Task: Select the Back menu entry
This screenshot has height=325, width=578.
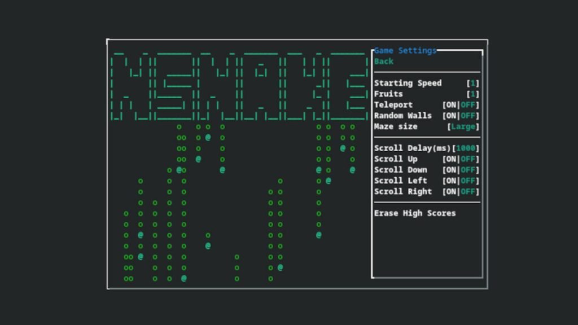Action: coord(383,62)
